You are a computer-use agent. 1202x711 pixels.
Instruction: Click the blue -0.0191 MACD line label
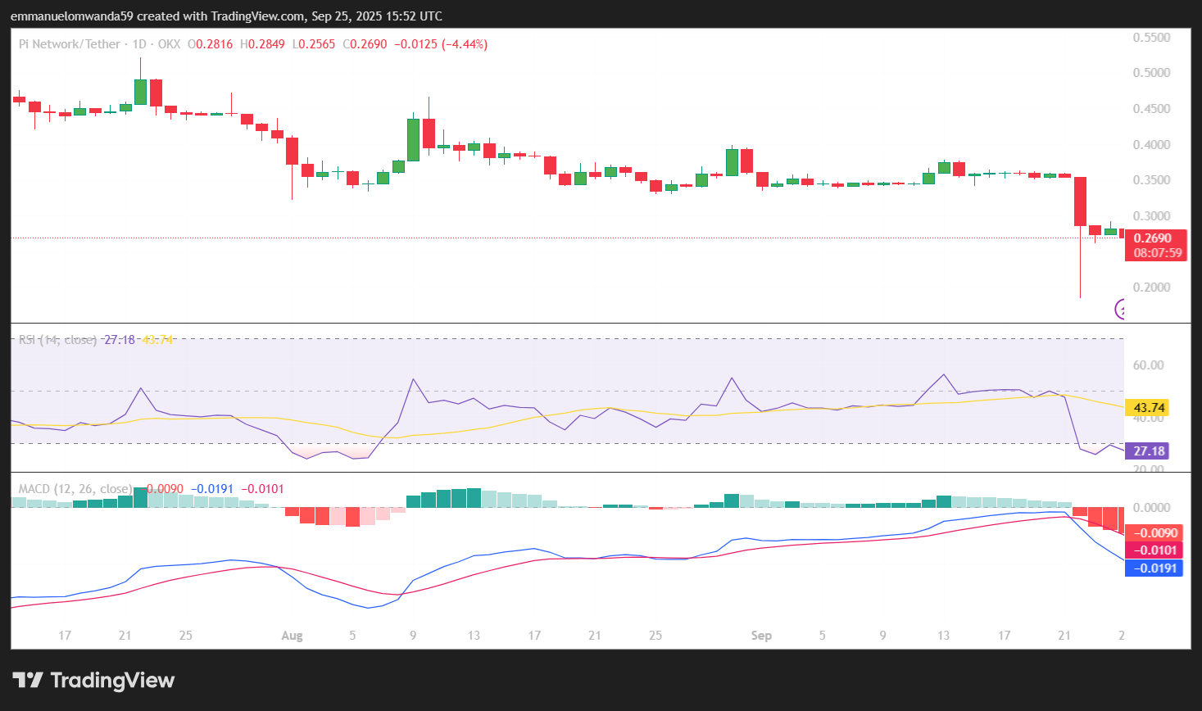pyautogui.click(x=1154, y=568)
